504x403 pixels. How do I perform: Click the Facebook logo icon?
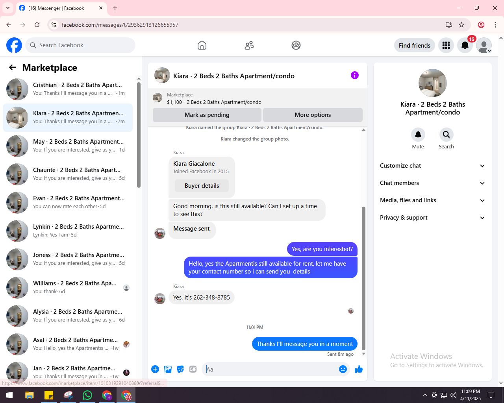[14, 45]
